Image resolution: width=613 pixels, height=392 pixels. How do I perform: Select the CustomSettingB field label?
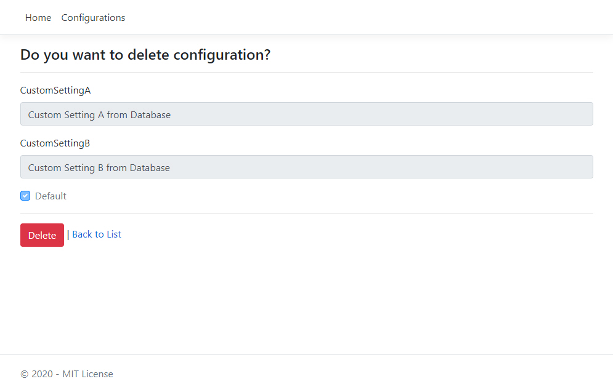[x=55, y=143]
